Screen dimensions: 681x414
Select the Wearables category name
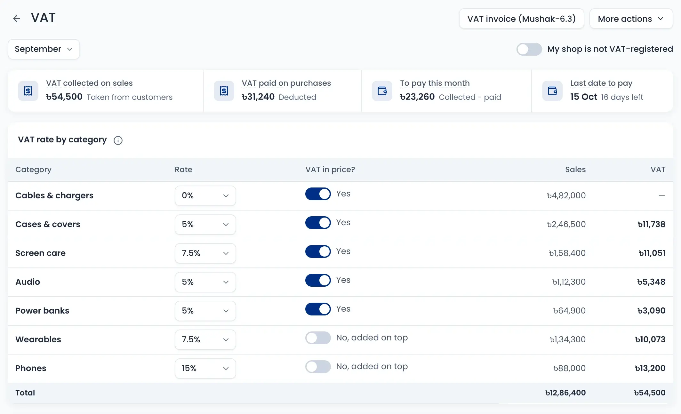point(38,339)
